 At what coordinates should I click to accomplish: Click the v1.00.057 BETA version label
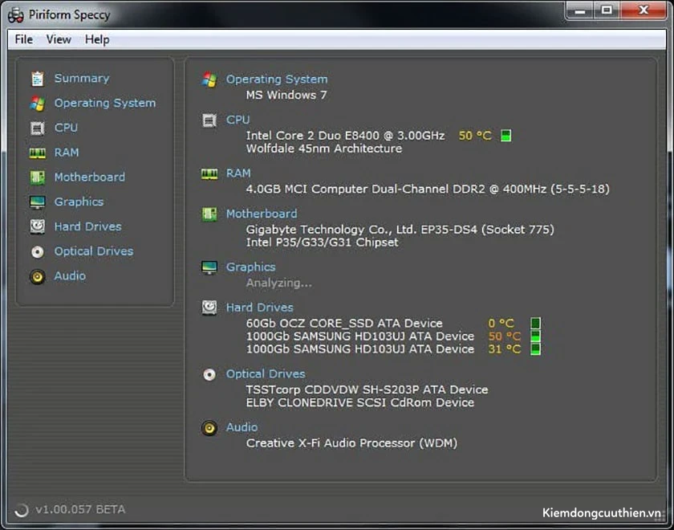click(80, 510)
